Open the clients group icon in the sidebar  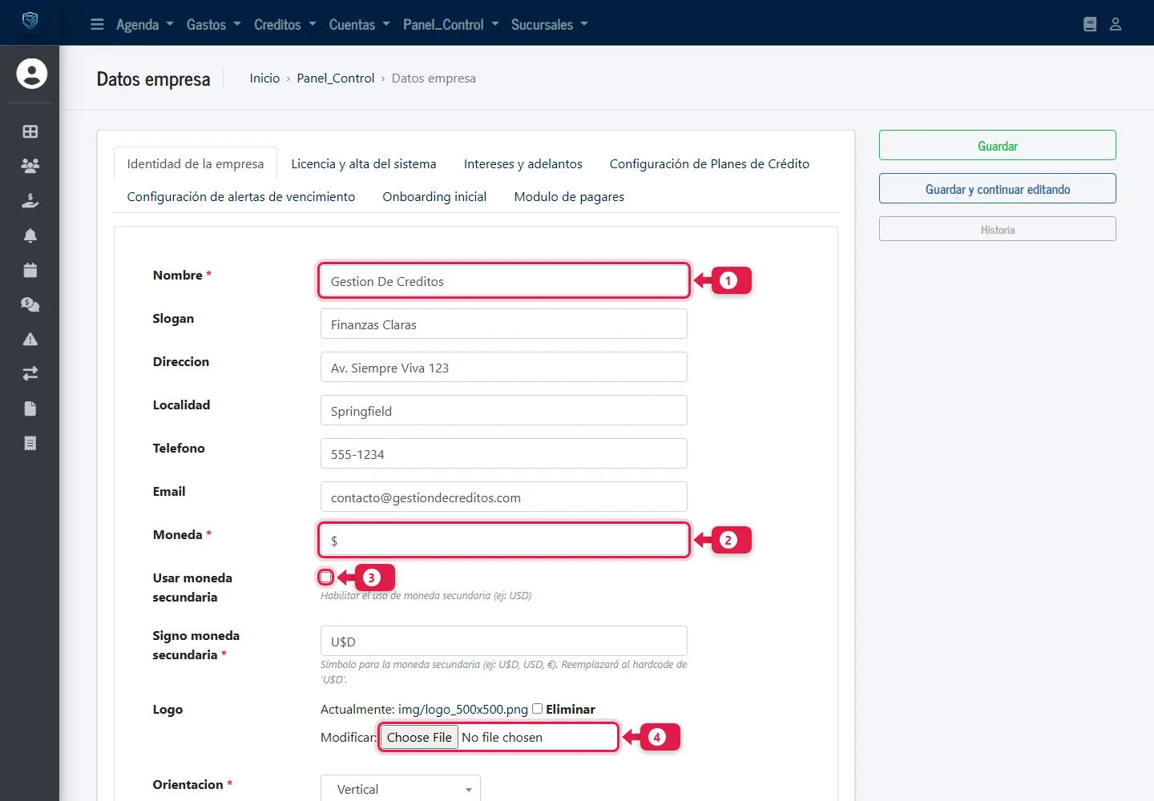pyautogui.click(x=30, y=166)
